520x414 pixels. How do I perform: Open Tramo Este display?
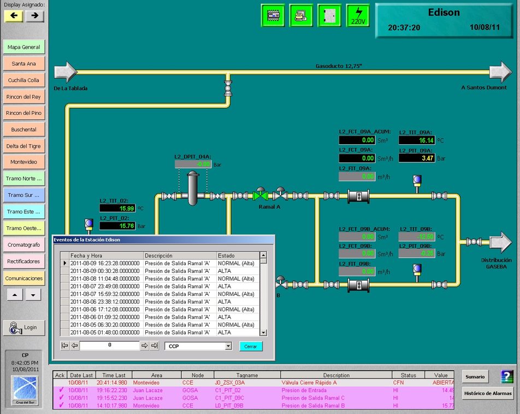[x=24, y=212]
